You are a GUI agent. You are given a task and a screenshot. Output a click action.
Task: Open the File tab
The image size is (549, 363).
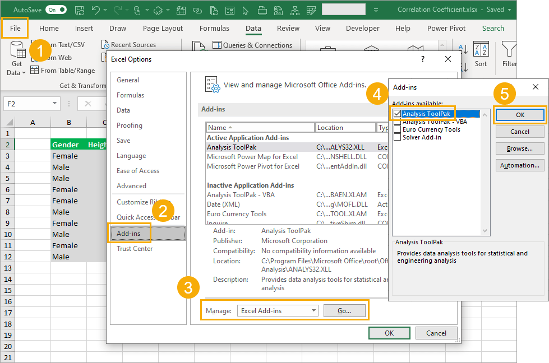15,29
